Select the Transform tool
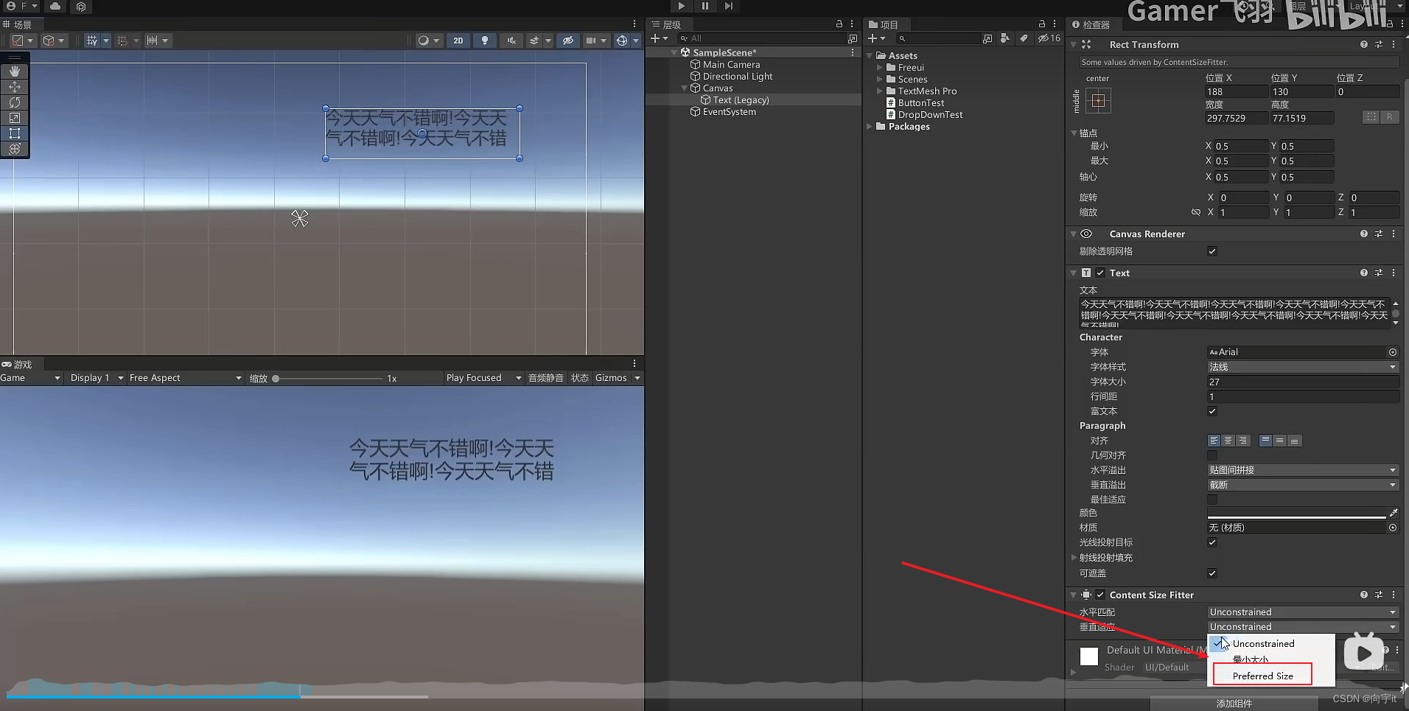The width and height of the screenshot is (1409, 711). 15,149
